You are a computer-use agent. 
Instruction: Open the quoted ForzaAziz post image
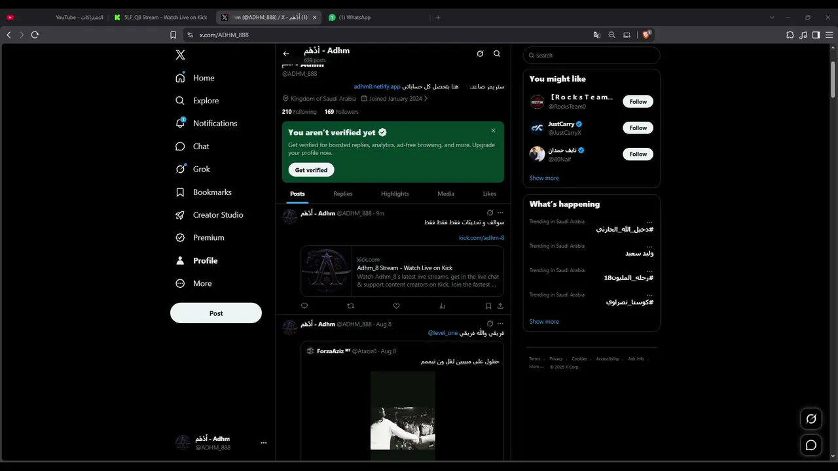[403, 416]
